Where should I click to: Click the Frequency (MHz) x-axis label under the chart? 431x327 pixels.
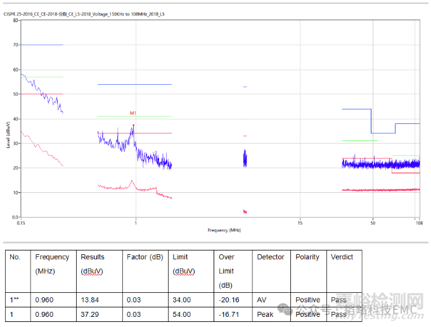pyautogui.click(x=224, y=230)
